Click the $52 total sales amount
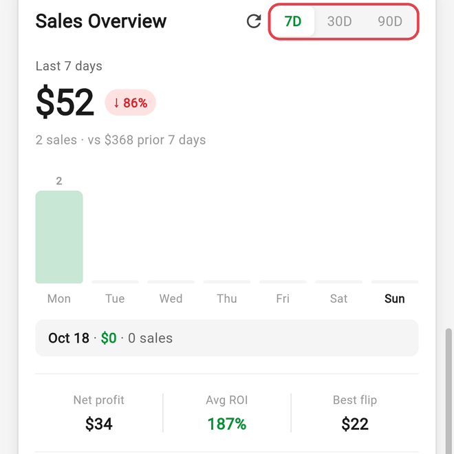The height and width of the screenshot is (454, 454). coord(65,102)
